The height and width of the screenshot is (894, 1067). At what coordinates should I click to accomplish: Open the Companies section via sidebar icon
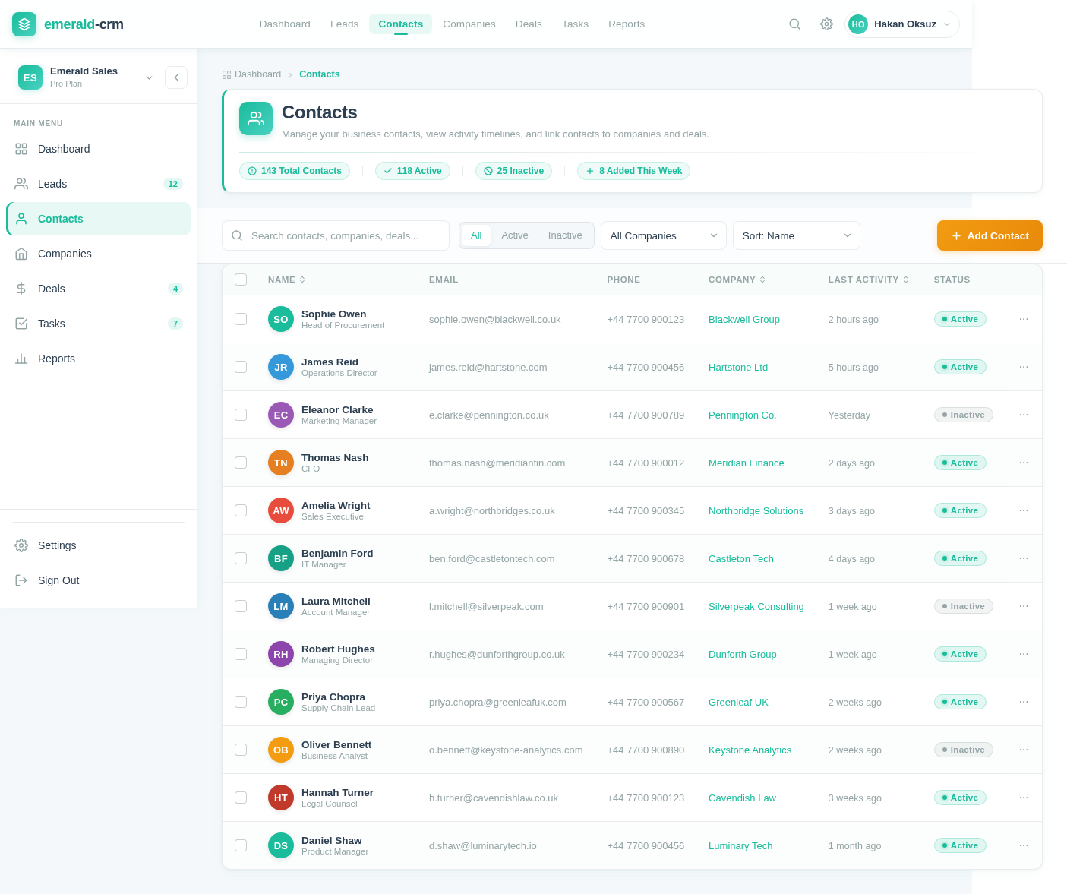tap(21, 254)
